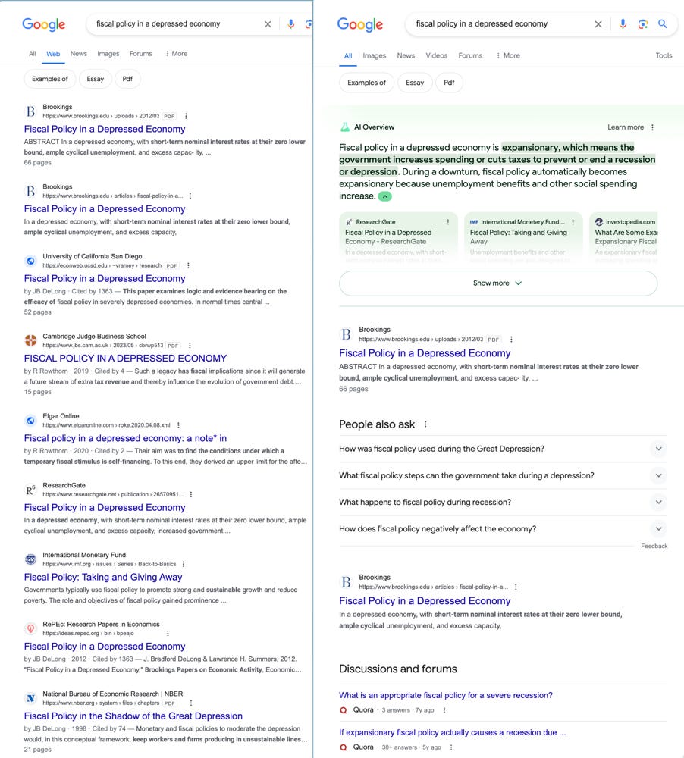684x758 pixels.
Task: Open three-dot menu for RePEc result
Action: click(x=168, y=633)
